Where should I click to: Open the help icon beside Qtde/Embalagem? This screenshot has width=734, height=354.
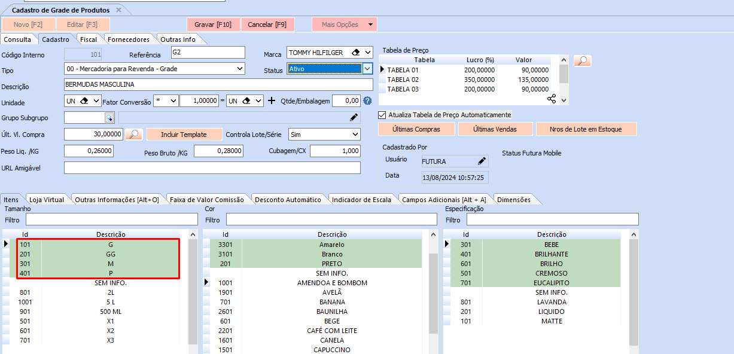(367, 101)
